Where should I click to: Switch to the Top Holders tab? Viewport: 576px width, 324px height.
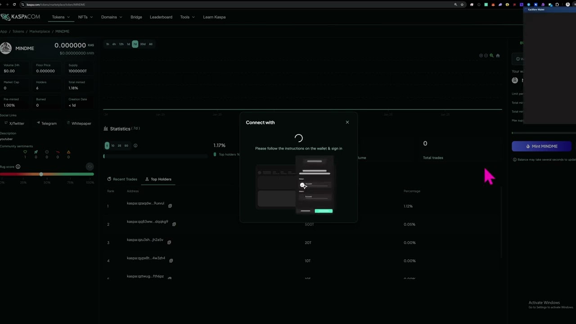pyautogui.click(x=158, y=179)
